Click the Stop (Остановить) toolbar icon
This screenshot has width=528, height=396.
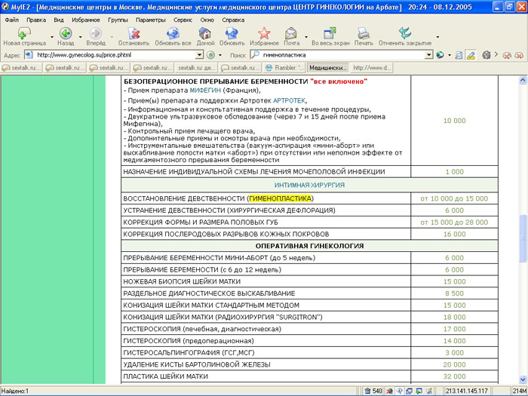pos(134,34)
